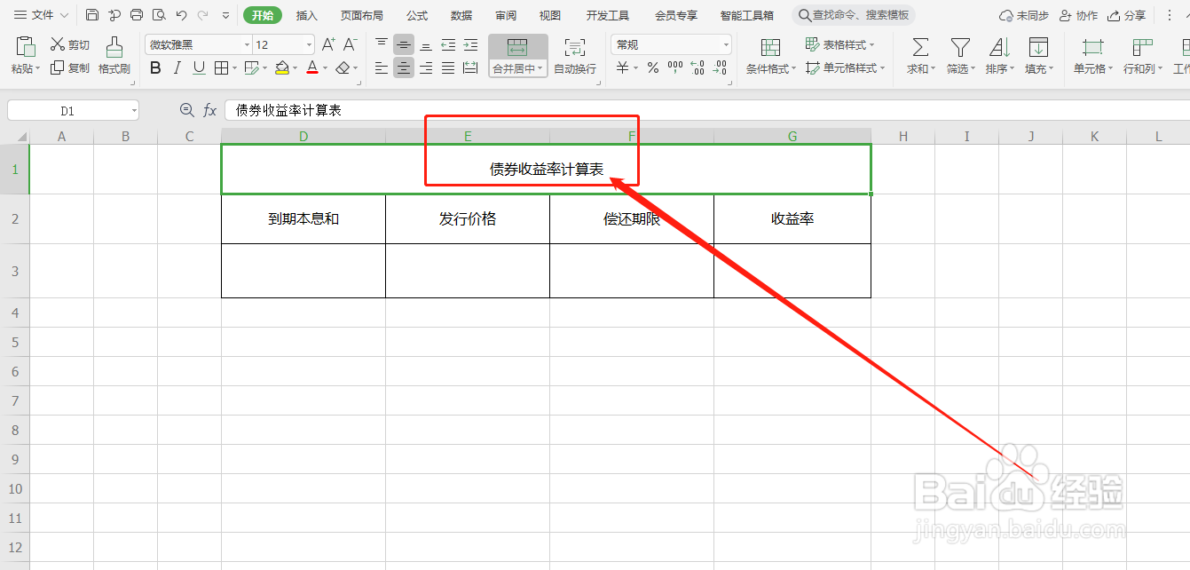Image resolution: width=1190 pixels, height=570 pixels.
Task: Open the font name dropdown
Action: tap(246, 44)
